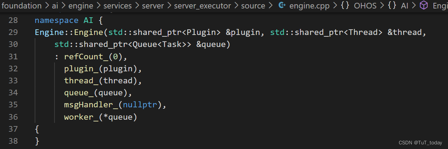The width and height of the screenshot is (448, 149).
Task: Click line number 28 in gutter
Action: coord(13,20)
